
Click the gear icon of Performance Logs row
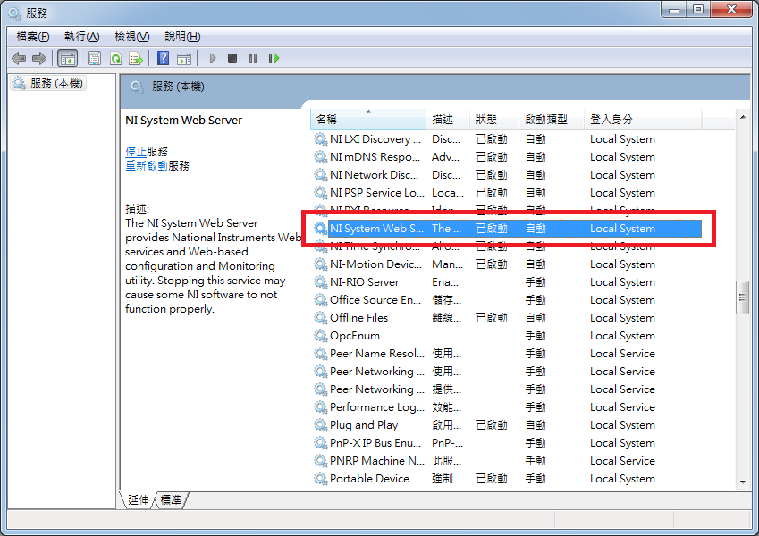point(320,407)
